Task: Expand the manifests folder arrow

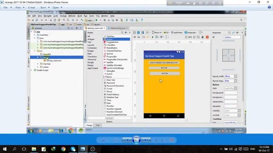Action: 35,35
